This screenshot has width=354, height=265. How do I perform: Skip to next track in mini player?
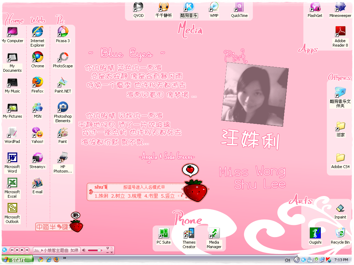27,250
